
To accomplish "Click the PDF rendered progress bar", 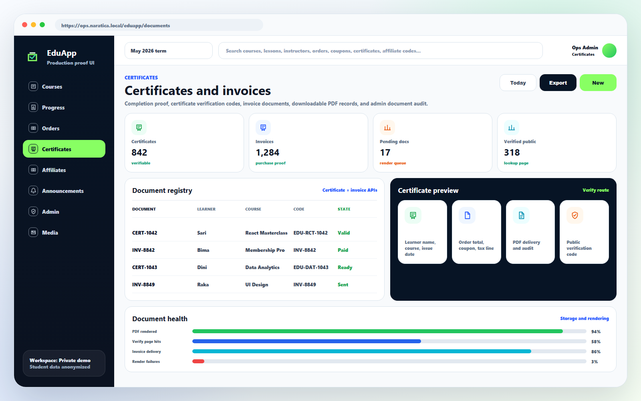I will tap(389, 331).
